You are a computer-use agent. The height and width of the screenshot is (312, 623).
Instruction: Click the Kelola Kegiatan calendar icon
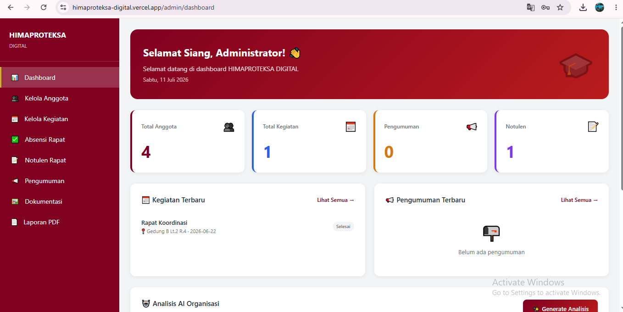click(15, 119)
